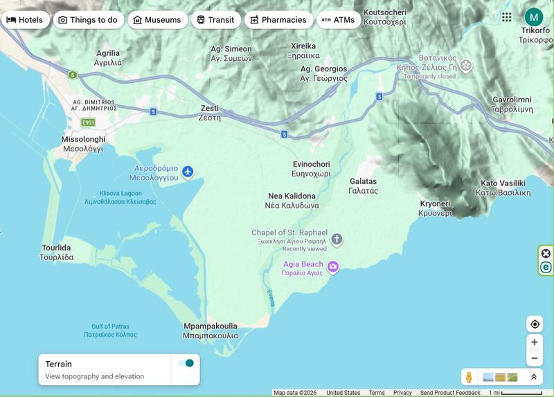Expand the map layers panel
554x397 pixels.
(x=533, y=377)
